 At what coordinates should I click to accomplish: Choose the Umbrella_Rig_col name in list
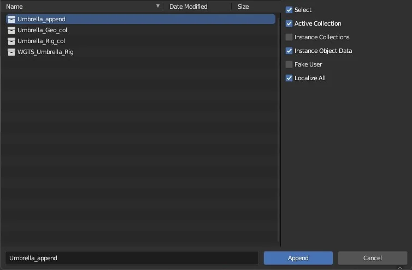tap(41, 41)
